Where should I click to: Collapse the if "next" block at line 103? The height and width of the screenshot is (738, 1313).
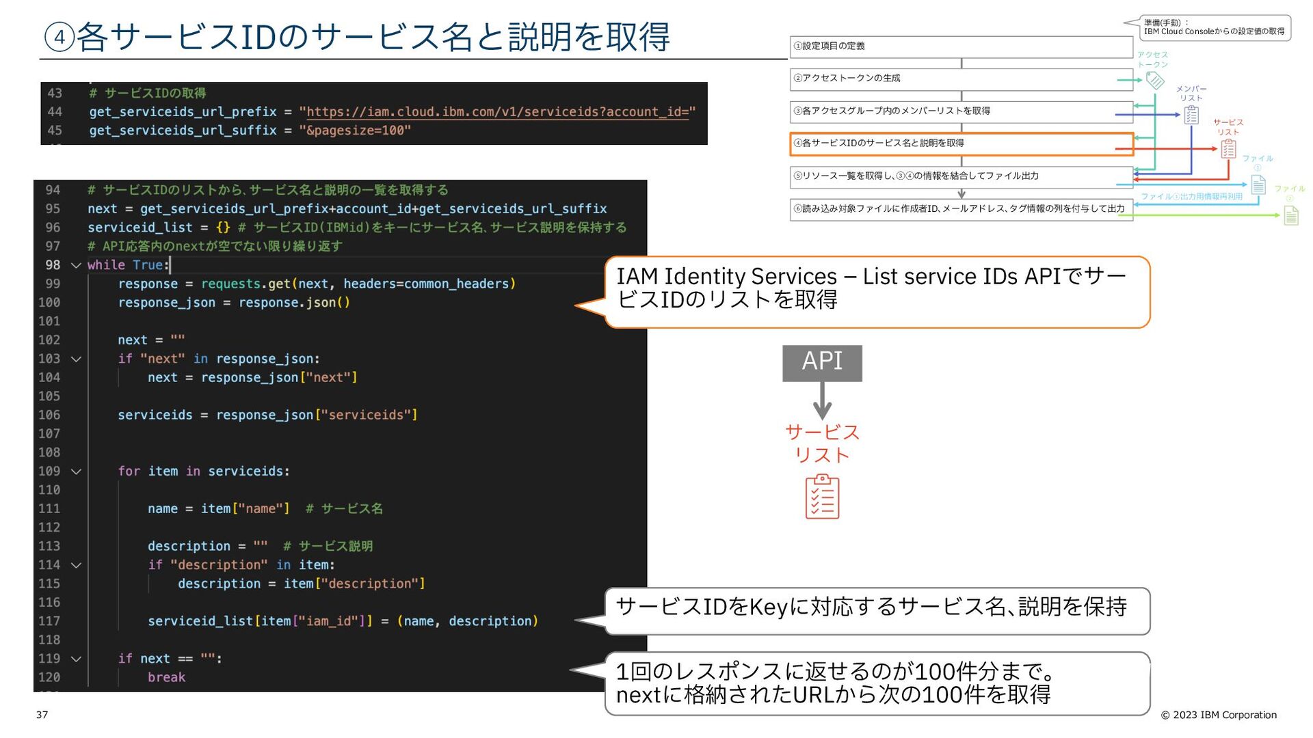tap(76, 359)
